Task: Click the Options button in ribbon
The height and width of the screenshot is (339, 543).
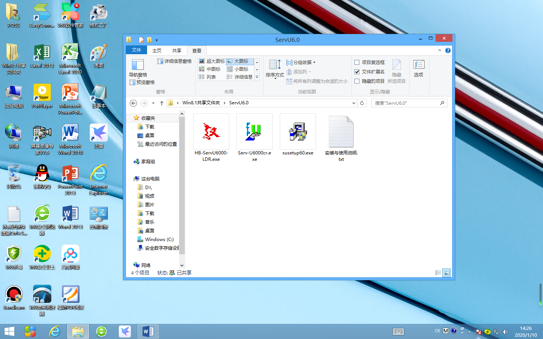Action: (x=419, y=69)
